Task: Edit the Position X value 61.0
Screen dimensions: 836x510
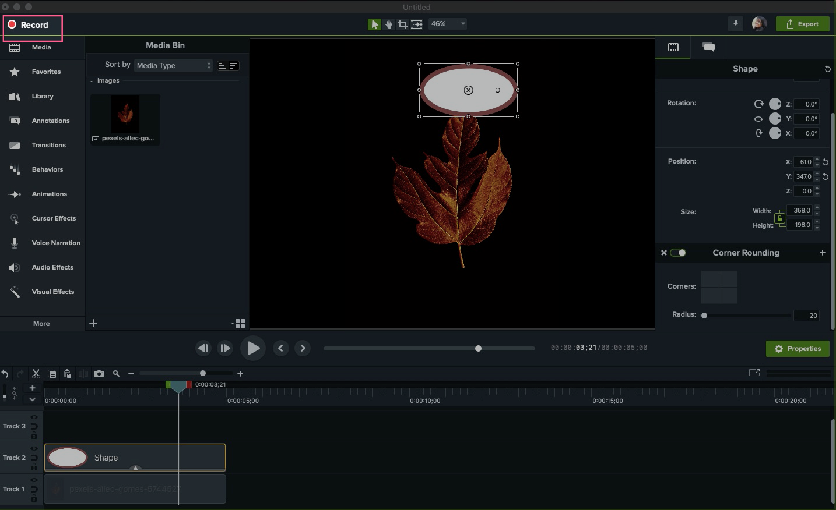Action: tap(803, 162)
